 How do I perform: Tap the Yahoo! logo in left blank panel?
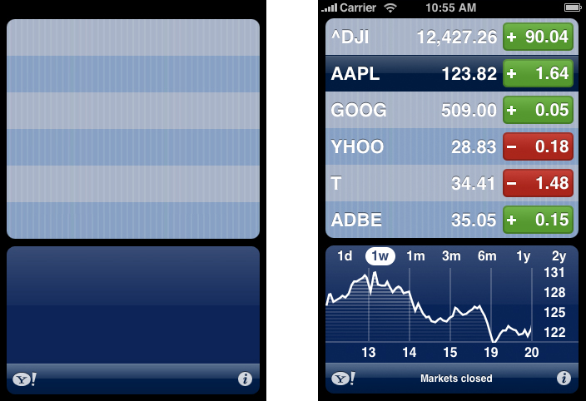point(24,379)
